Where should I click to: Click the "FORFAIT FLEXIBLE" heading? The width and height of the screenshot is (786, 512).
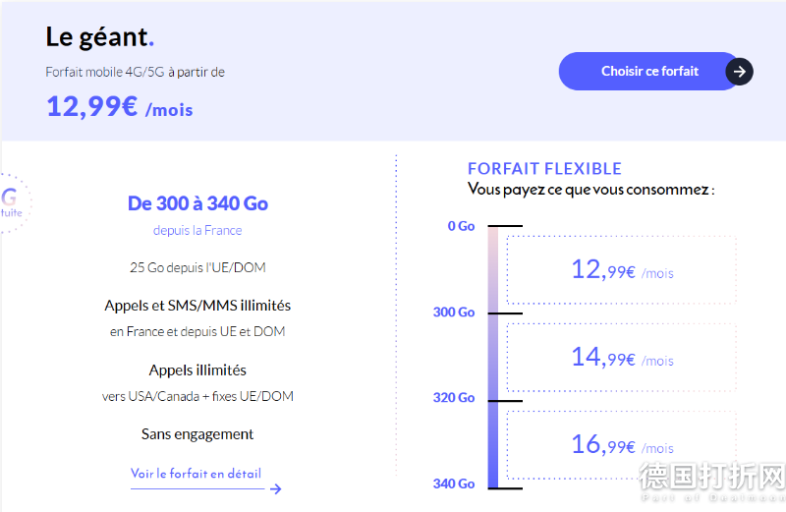pyautogui.click(x=544, y=169)
